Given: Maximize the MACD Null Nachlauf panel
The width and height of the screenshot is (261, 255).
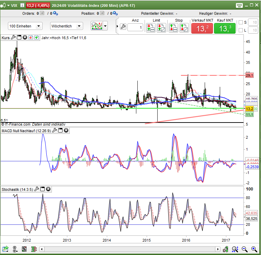Looking at the screenshot, I should 60,130.
